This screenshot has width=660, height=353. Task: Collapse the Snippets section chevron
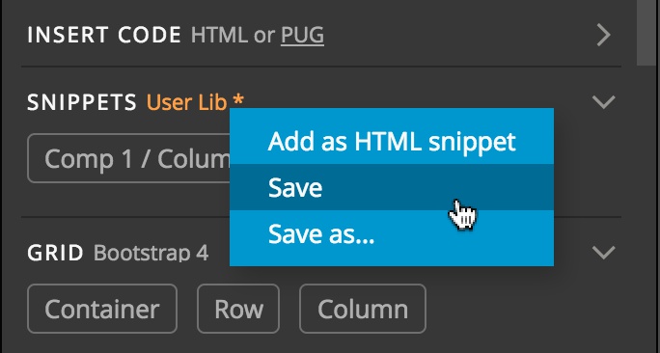coord(604,102)
